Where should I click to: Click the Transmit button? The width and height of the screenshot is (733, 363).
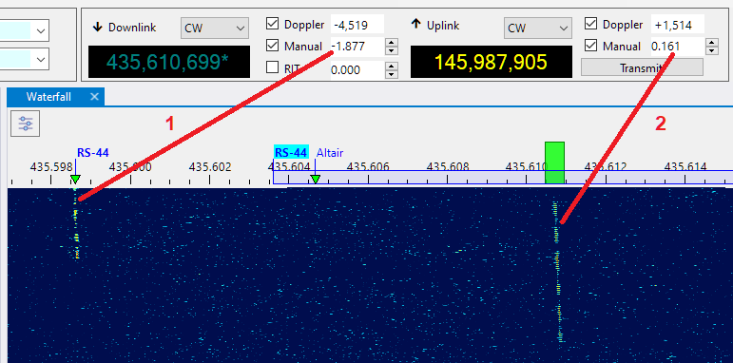[x=642, y=67]
